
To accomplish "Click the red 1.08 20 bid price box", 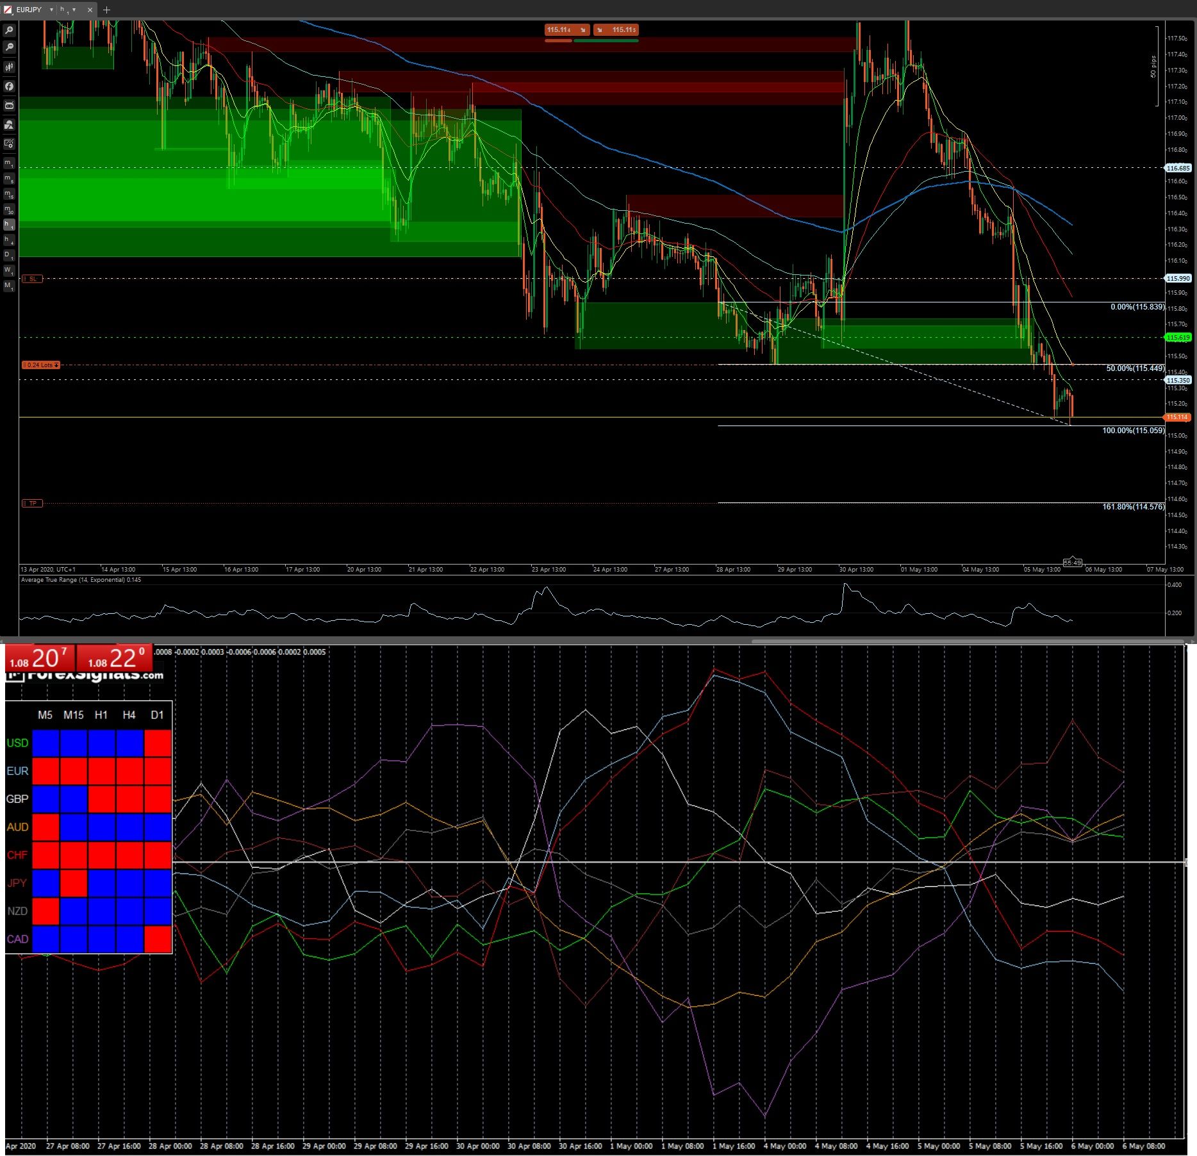I will [40, 658].
